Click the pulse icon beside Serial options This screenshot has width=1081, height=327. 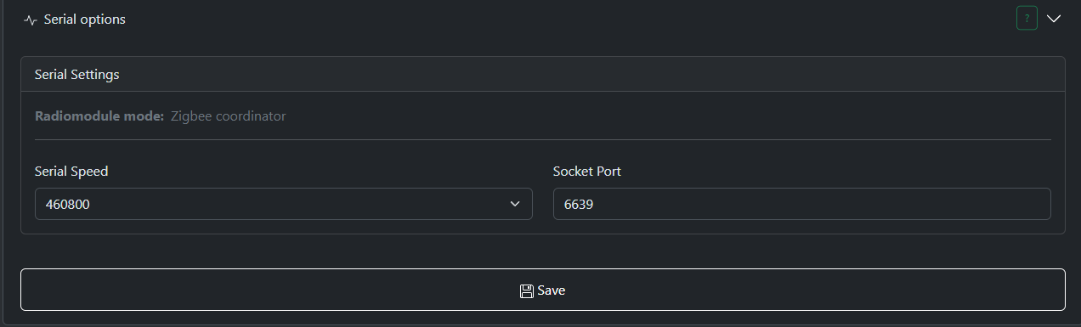point(31,20)
